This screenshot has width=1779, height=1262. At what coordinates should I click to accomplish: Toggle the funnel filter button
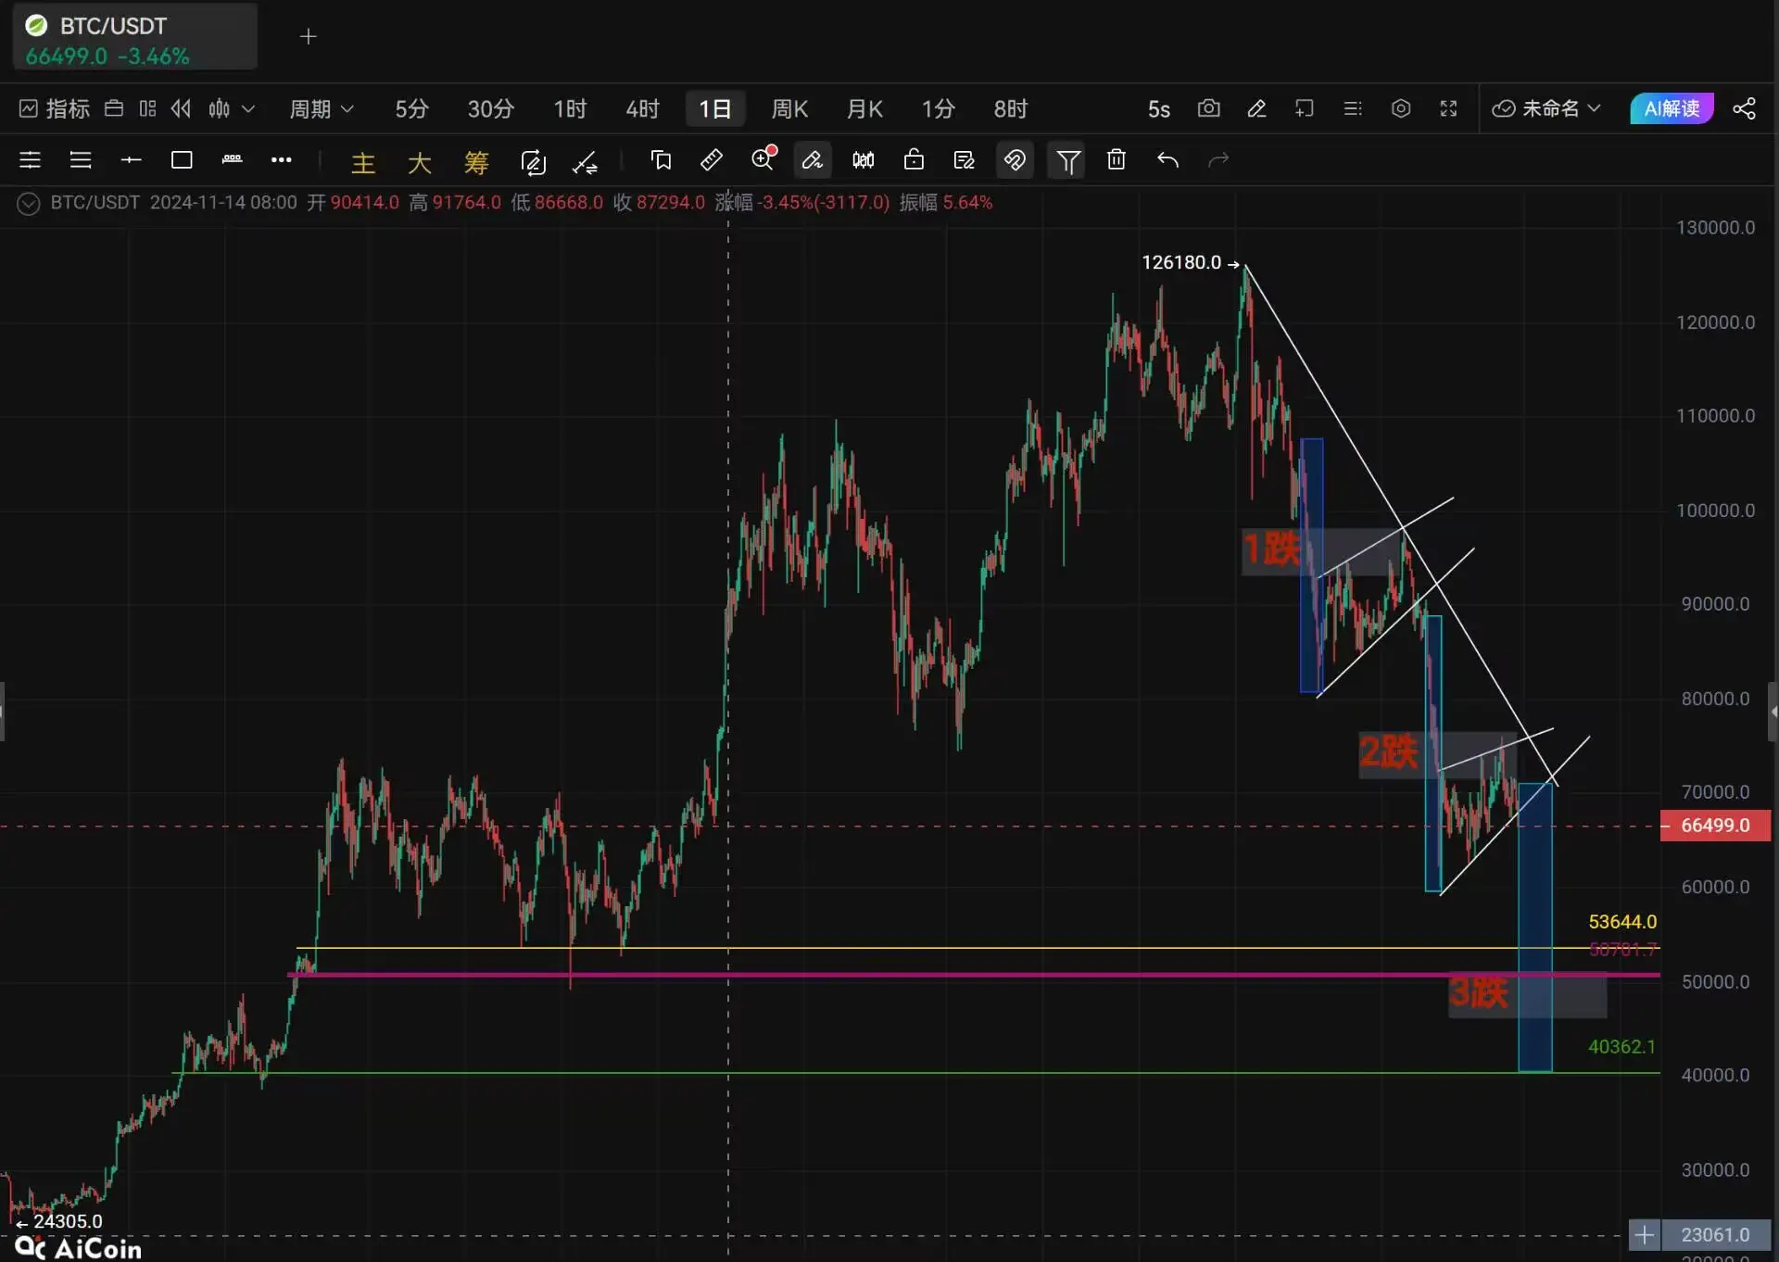(1067, 161)
